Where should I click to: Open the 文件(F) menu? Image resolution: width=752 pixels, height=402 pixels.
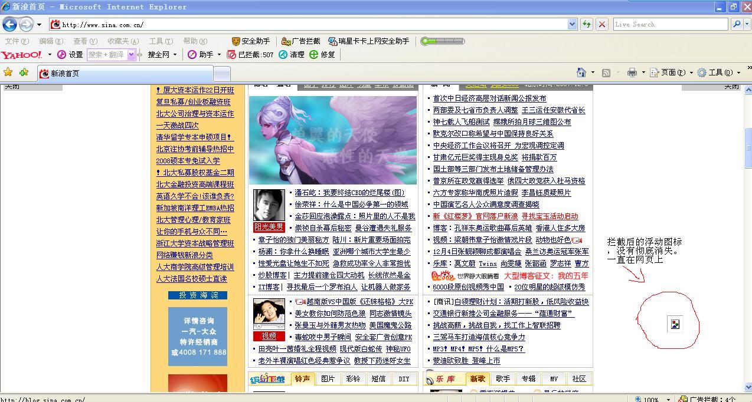pos(17,41)
